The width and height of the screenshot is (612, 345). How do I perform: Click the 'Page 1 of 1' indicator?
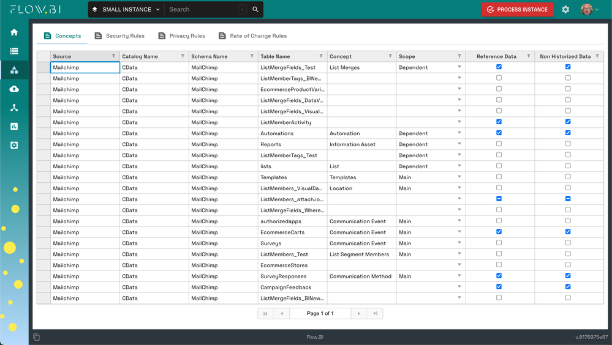tap(320, 313)
